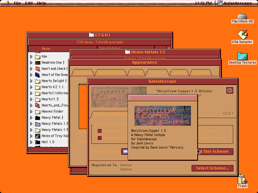Open the Accent Color swatch popup
The width and height of the screenshot is (258, 193).
(125, 152)
